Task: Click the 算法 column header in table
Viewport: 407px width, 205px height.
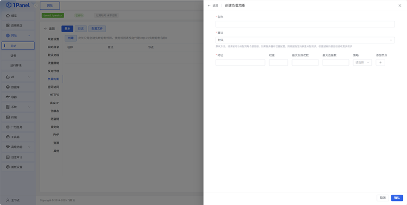Action: pos(110,47)
